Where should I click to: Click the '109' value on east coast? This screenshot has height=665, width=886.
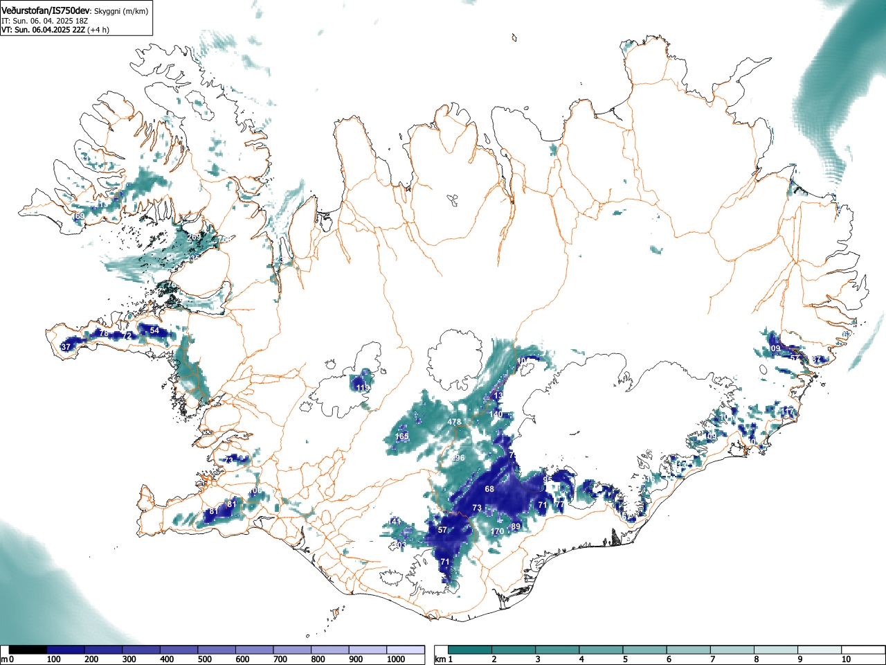[x=774, y=348]
